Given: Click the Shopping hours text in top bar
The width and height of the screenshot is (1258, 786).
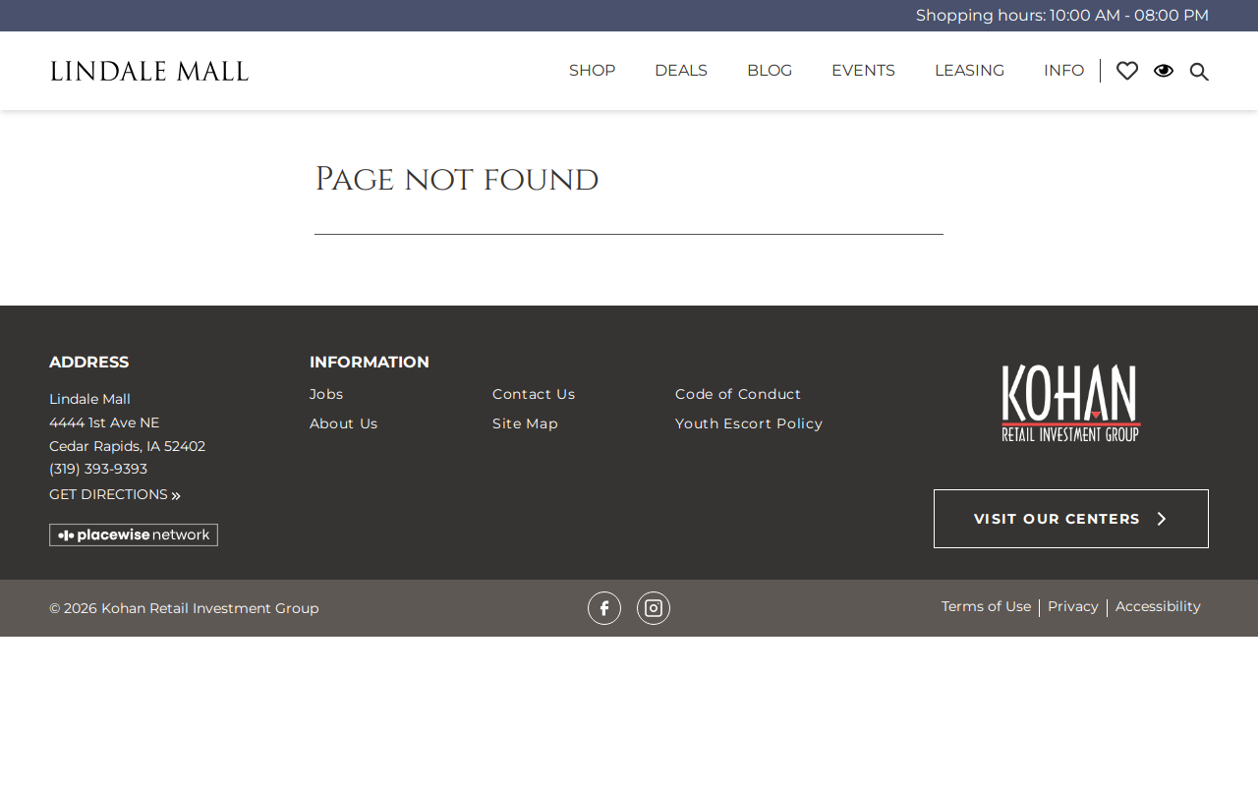Looking at the screenshot, I should point(1062,16).
